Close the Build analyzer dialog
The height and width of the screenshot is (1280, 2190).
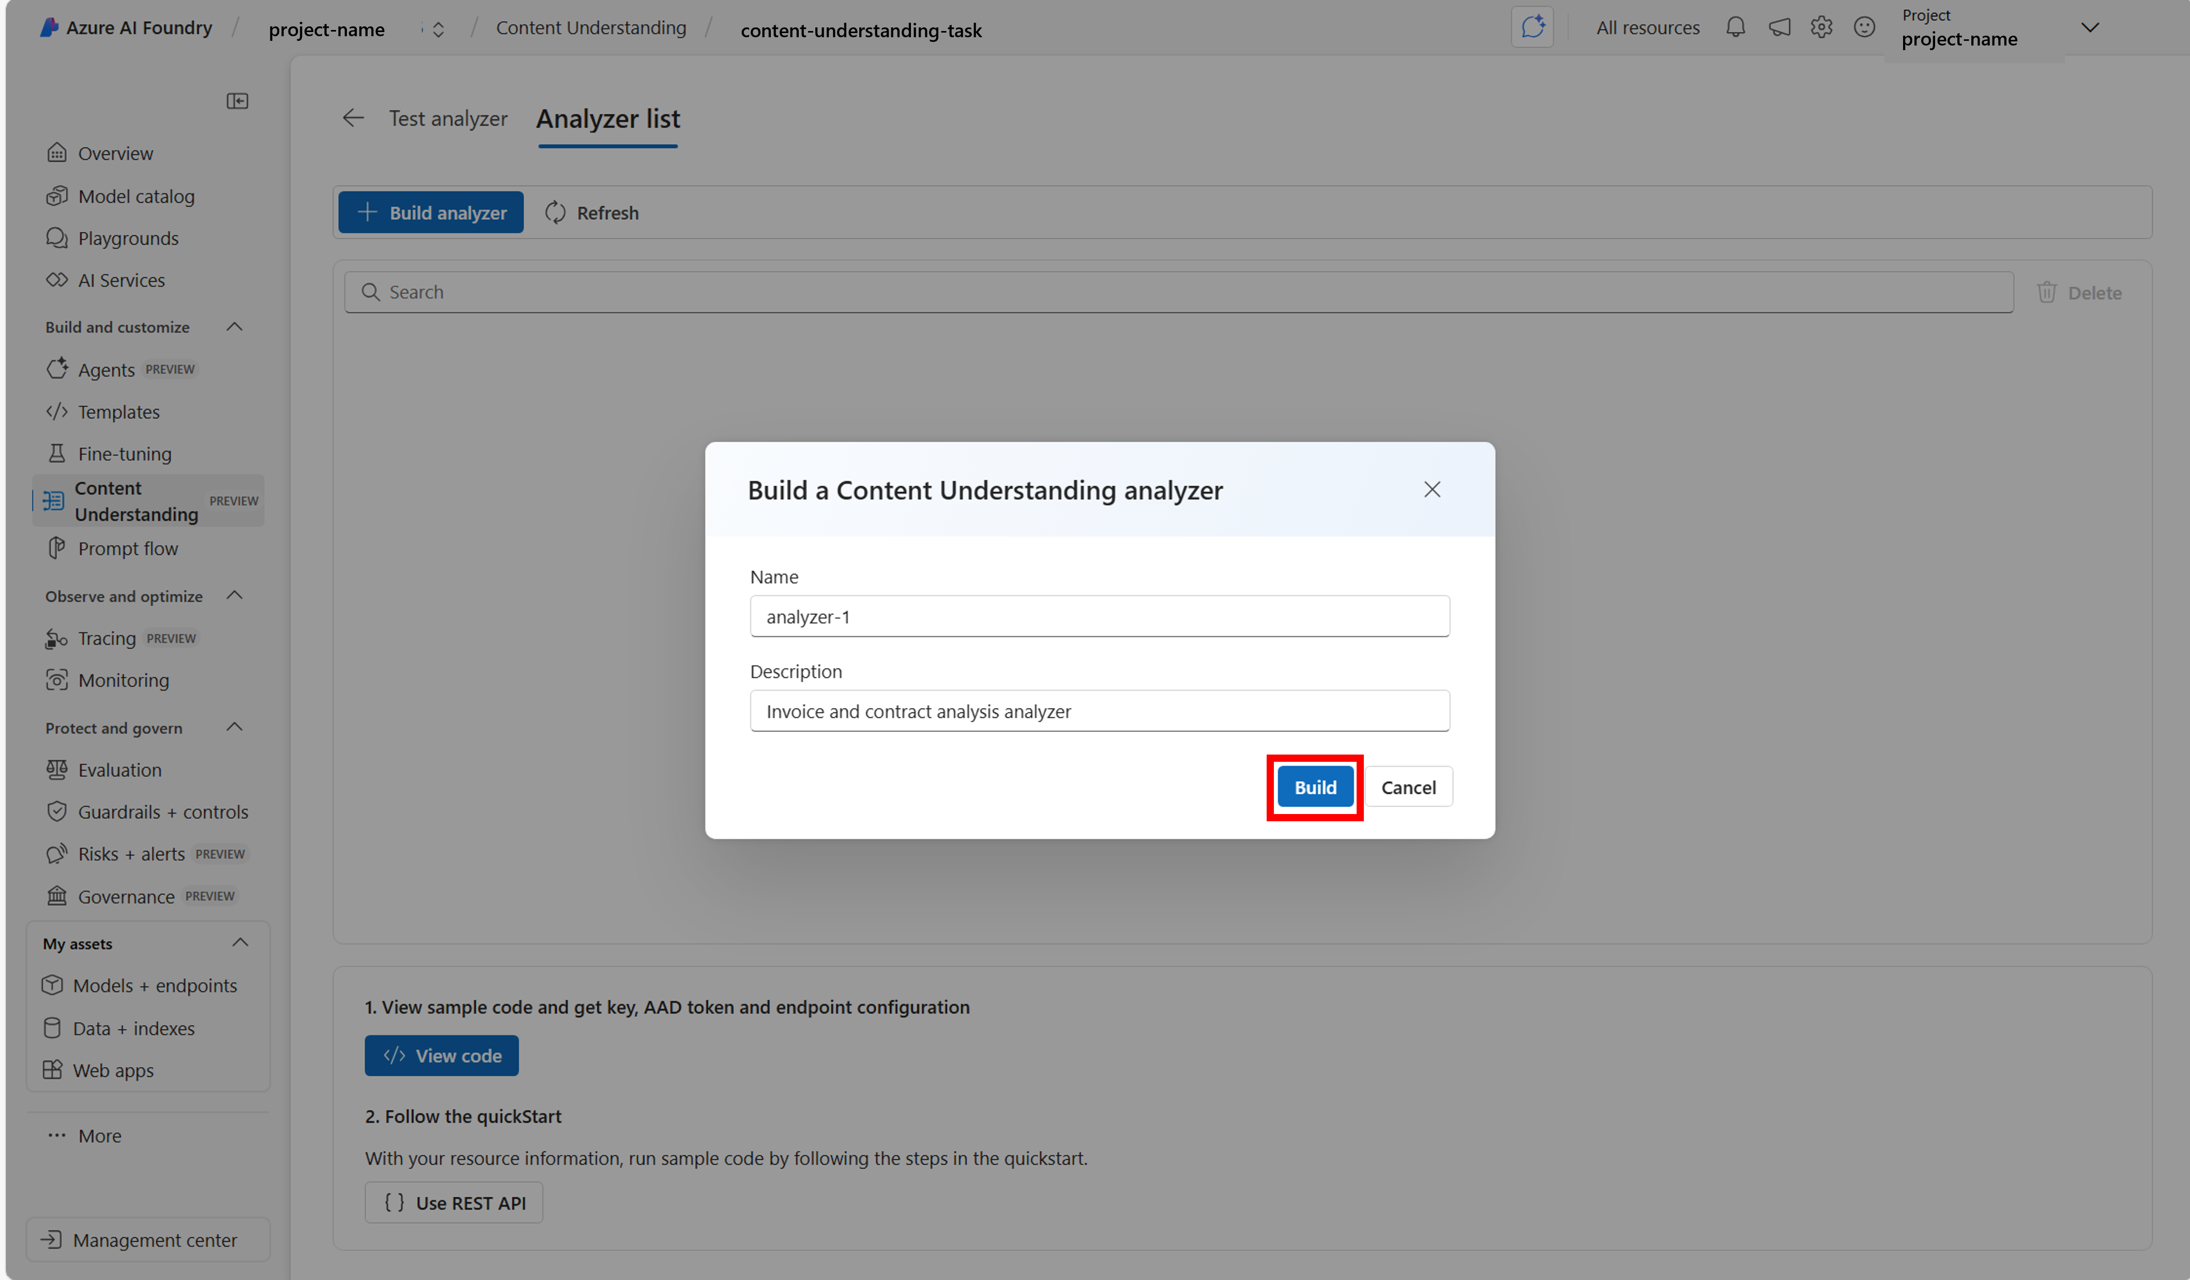(x=1432, y=490)
